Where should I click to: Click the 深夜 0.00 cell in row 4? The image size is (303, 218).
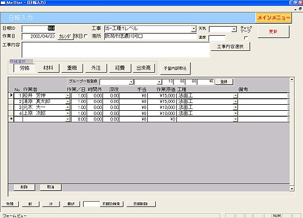point(111,113)
